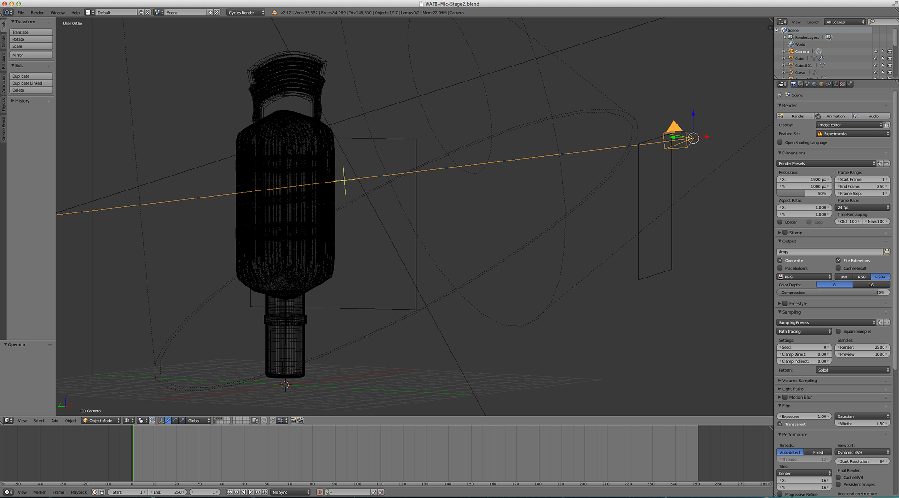Image resolution: width=899 pixels, height=498 pixels.
Task: Click the OpenGL render camera icon
Action: pyautogui.click(x=294, y=421)
